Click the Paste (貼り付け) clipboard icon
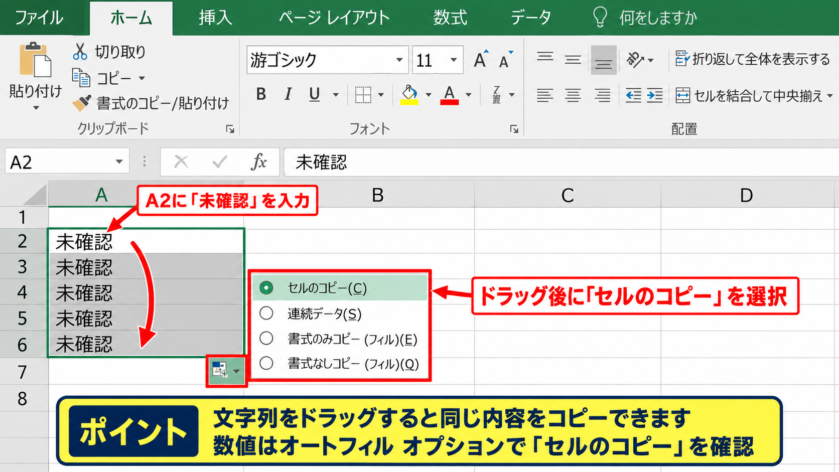Image resolution: width=839 pixels, height=472 pixels. (35, 61)
